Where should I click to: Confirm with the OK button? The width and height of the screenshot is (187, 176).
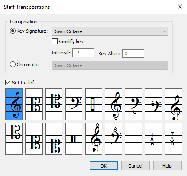coord(104,166)
